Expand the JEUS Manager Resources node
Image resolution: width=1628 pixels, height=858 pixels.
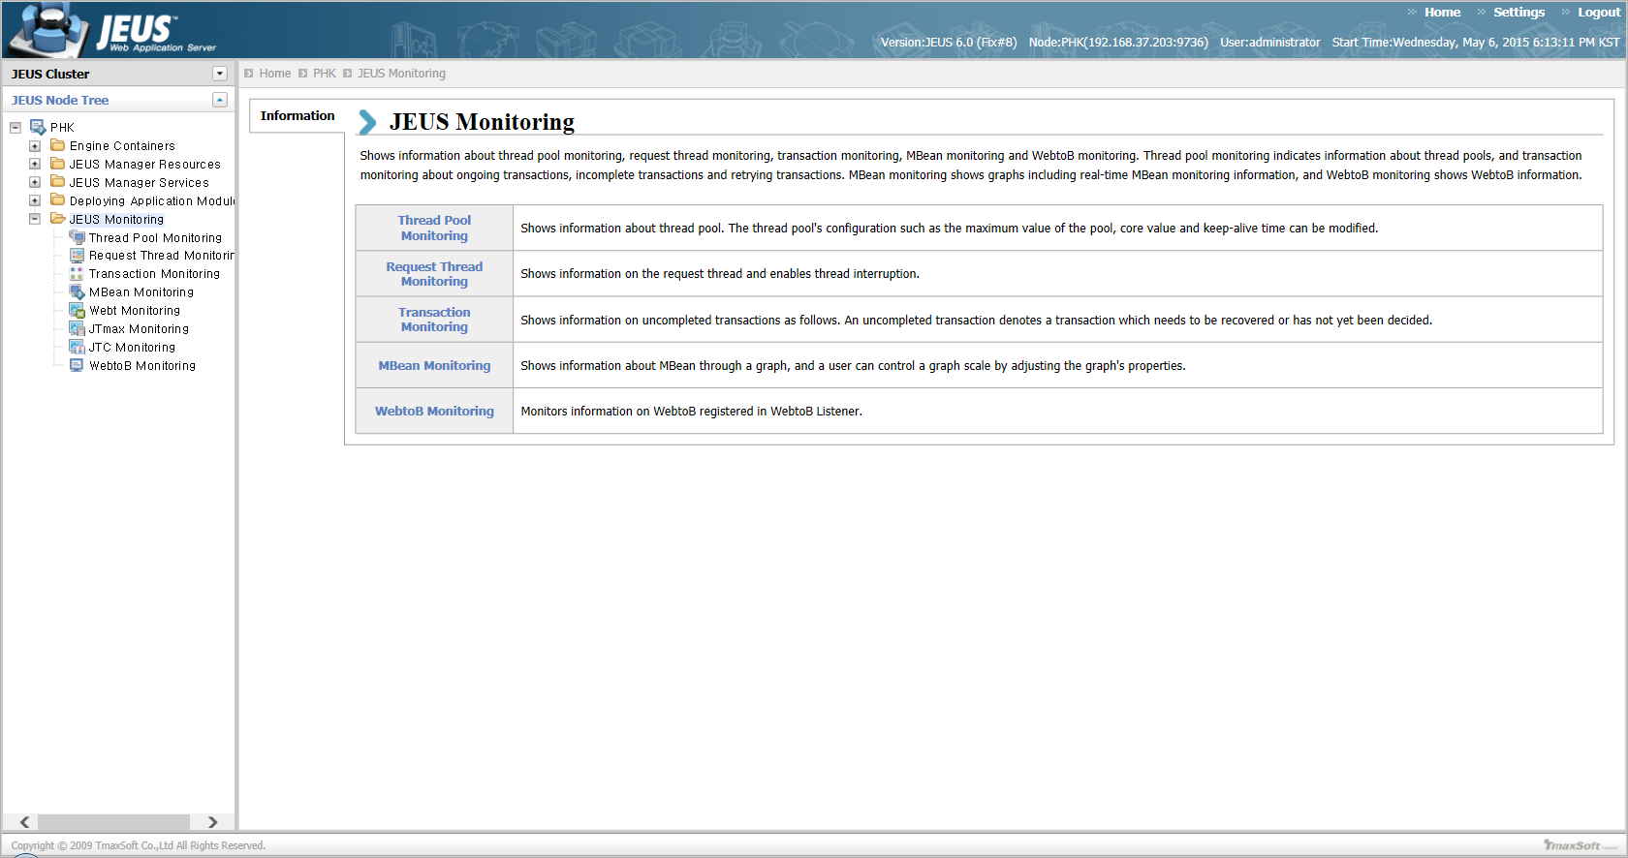pyautogui.click(x=35, y=165)
